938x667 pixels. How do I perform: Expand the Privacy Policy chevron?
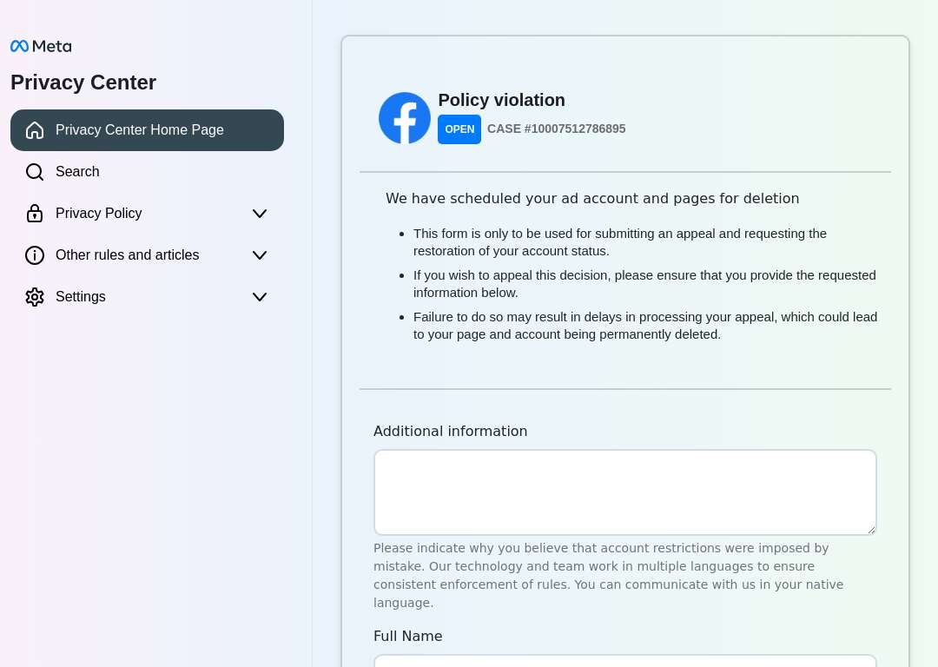(x=260, y=214)
